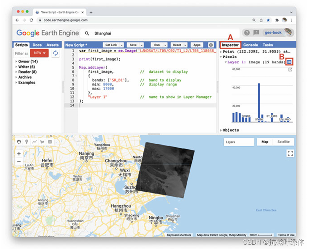Collapse code fold arrow at line 7
Viewport: 310px width, 249px height.
[76, 76]
